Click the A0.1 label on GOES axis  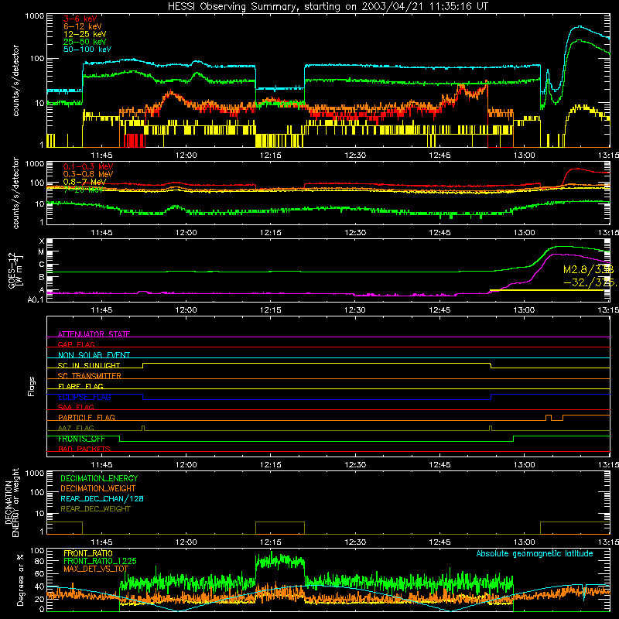click(x=36, y=300)
